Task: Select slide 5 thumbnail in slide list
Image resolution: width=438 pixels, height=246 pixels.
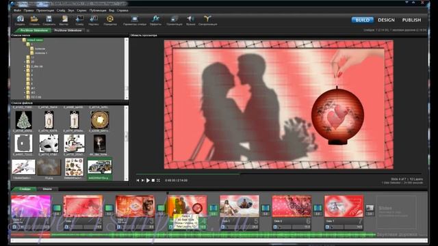Action: click(240, 206)
